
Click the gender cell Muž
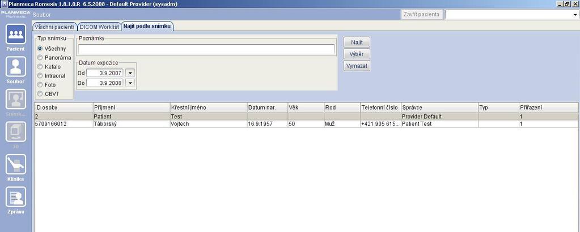coord(342,124)
